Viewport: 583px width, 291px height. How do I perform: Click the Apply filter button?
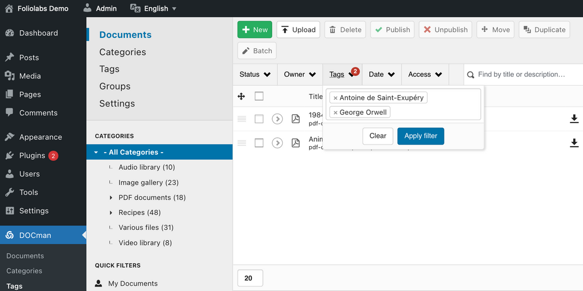421,136
